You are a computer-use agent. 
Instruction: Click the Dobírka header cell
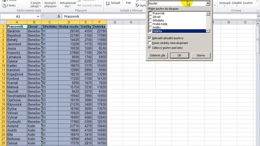(x=99, y=27)
